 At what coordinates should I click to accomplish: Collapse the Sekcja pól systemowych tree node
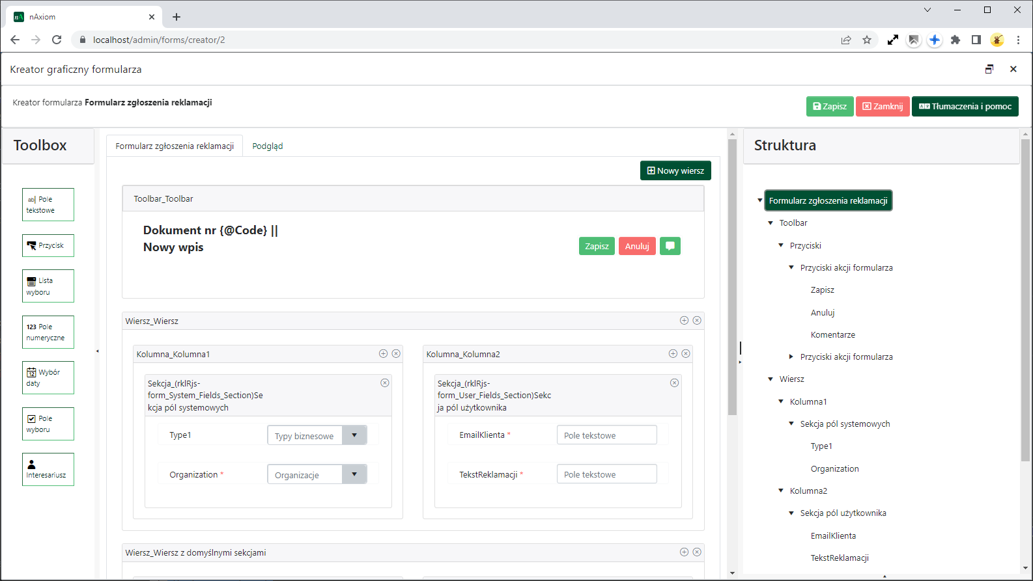click(791, 424)
